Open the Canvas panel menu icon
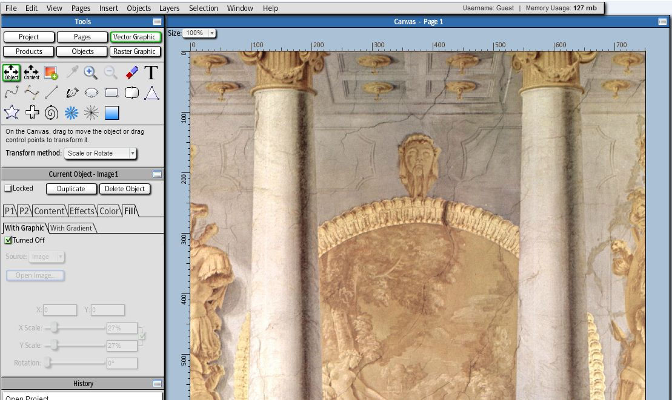The image size is (672, 400). pos(662,21)
